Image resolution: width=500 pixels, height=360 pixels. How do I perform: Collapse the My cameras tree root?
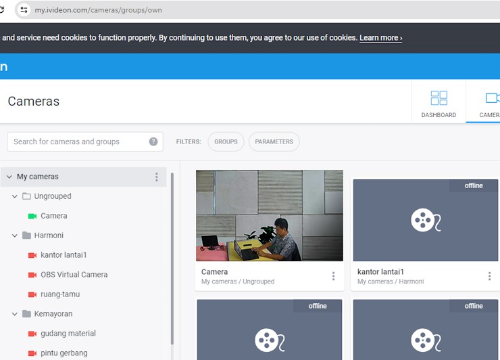9,177
